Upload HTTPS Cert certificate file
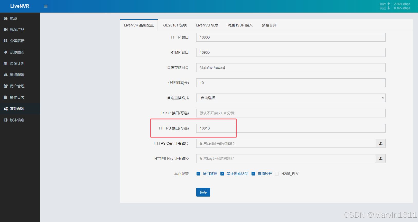The height and width of the screenshot is (222, 418). 380,143
